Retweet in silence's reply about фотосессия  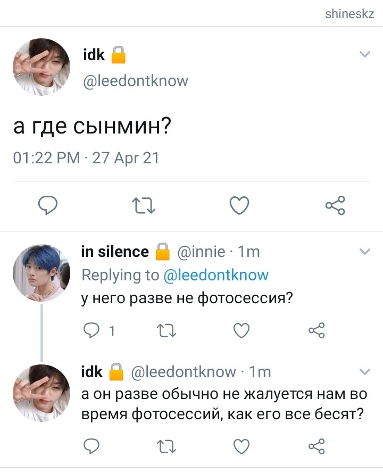click(167, 330)
